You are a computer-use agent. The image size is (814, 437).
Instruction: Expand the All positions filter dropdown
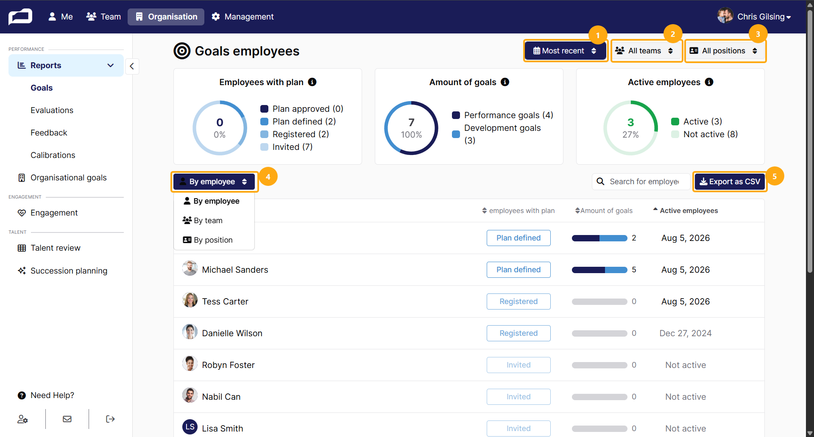(725, 51)
